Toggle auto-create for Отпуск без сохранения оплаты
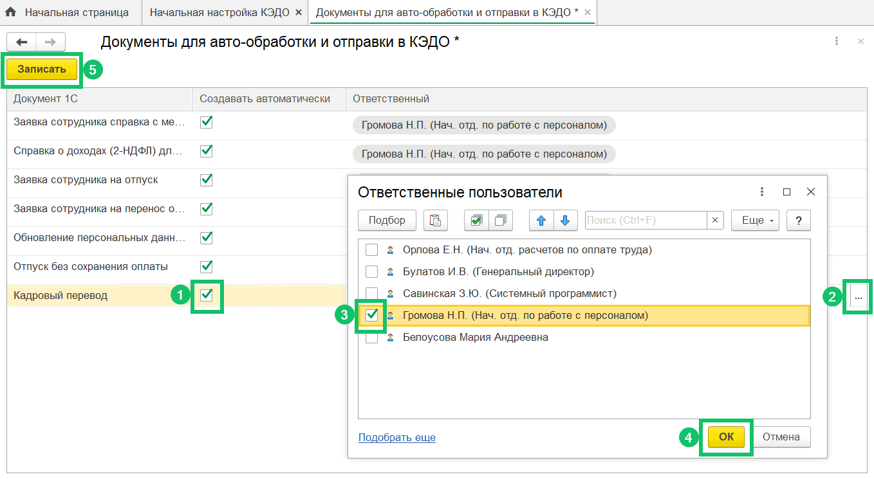Image resolution: width=874 pixels, height=479 pixels. (207, 266)
